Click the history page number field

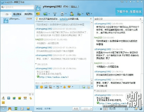point(105,109)
